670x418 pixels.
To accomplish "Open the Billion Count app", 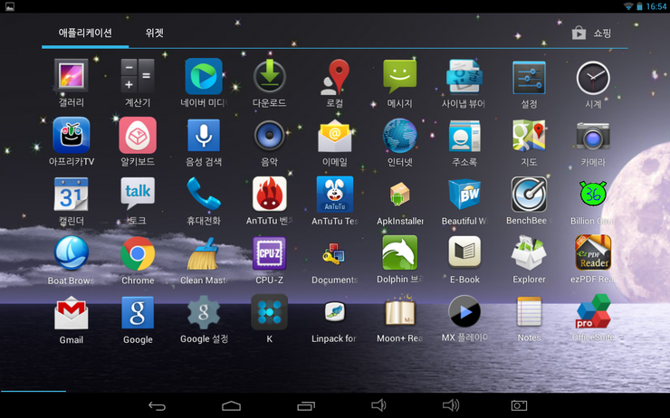I will tap(593, 195).
